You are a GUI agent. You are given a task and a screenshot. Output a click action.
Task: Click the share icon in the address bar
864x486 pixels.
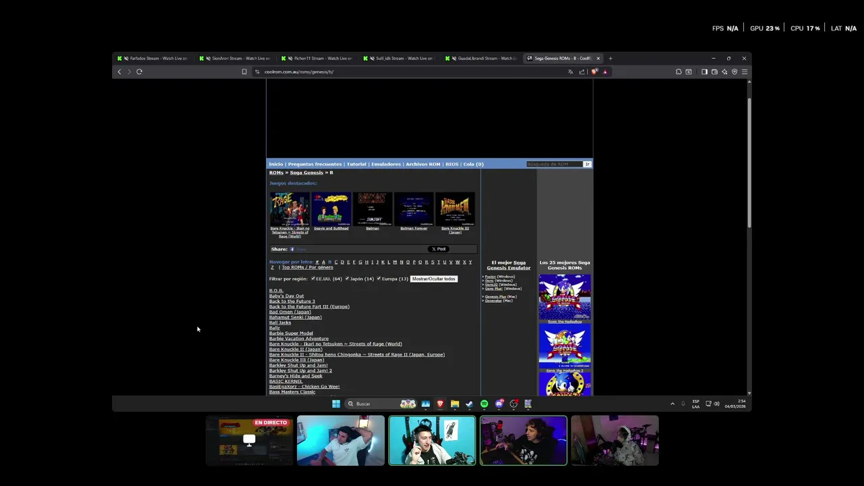click(582, 72)
